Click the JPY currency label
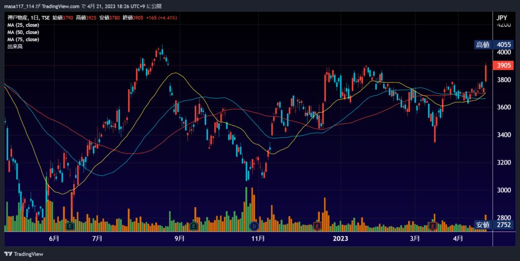The width and height of the screenshot is (520, 261). pos(502,18)
